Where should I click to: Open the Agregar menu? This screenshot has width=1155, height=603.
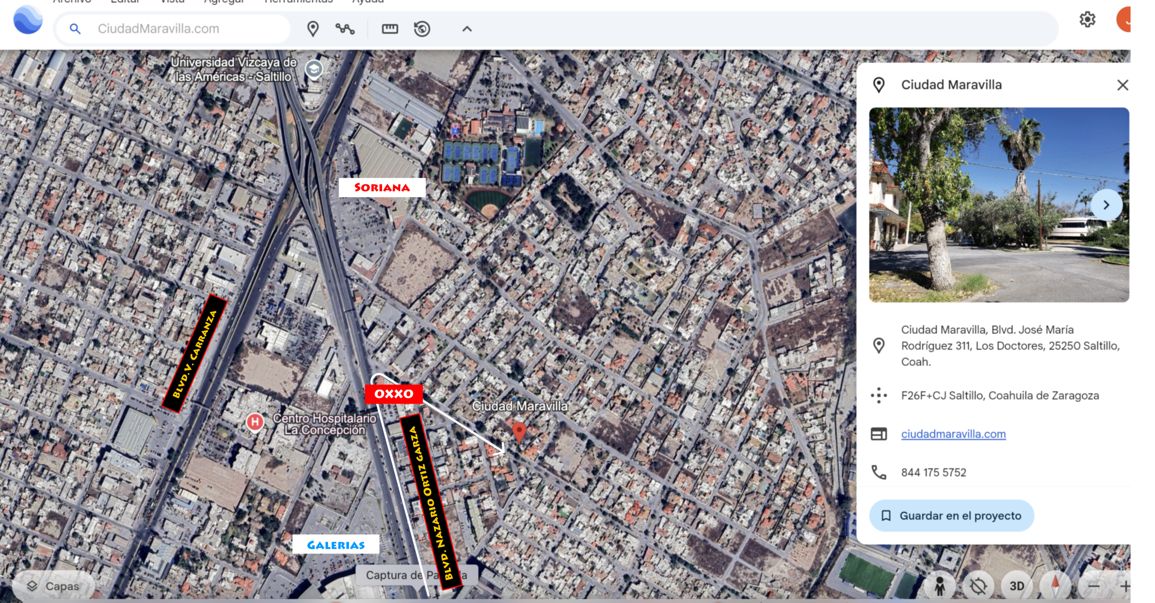224,2
